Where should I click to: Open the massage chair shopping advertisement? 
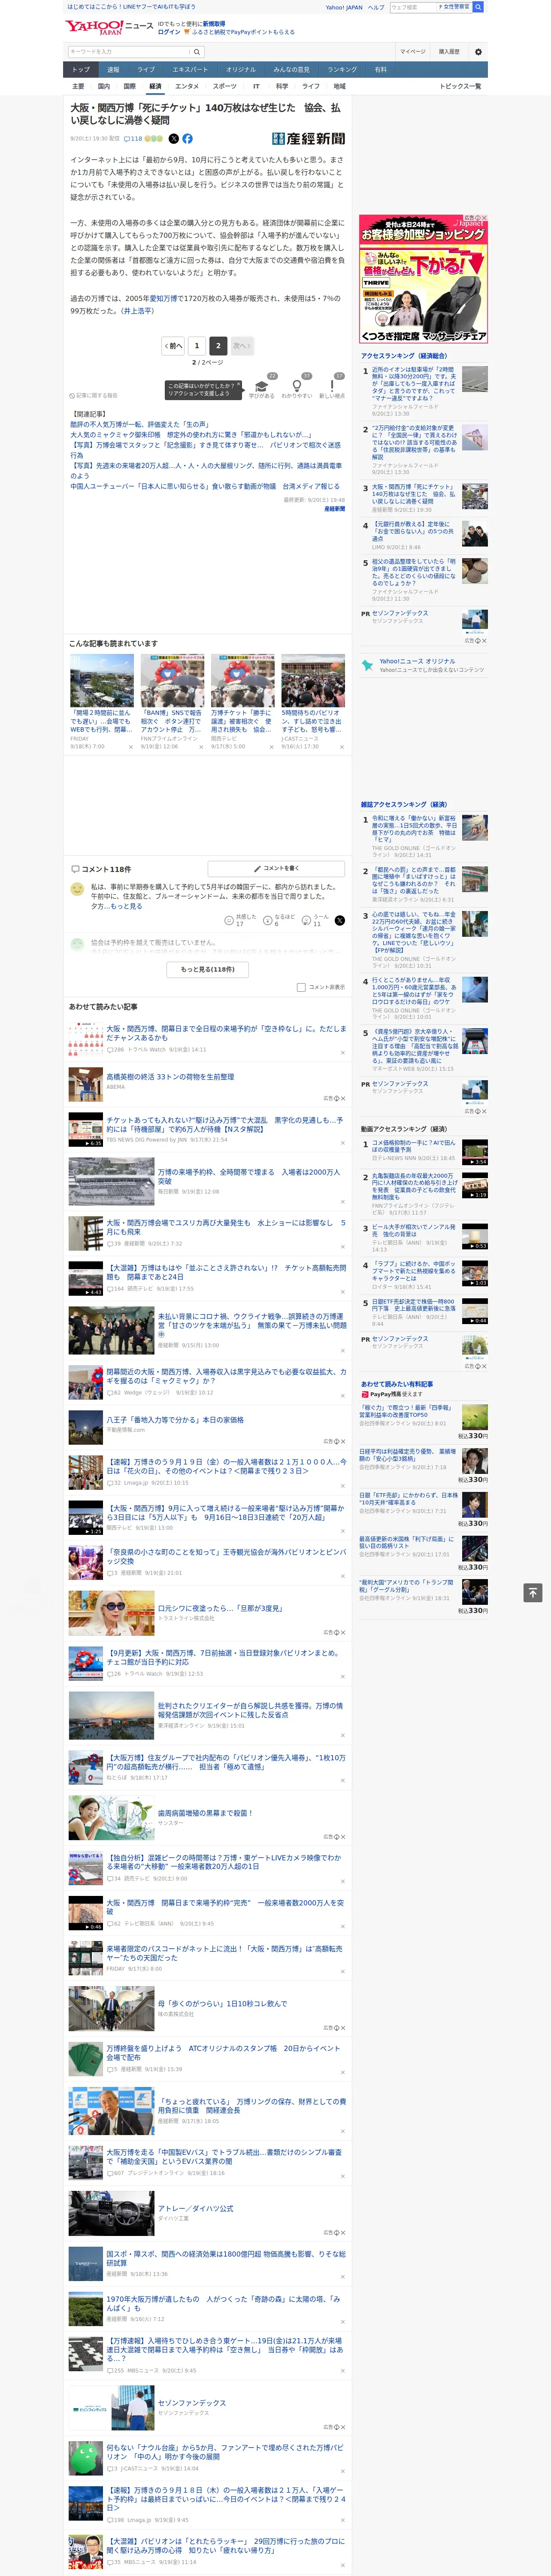pyautogui.click(x=424, y=279)
